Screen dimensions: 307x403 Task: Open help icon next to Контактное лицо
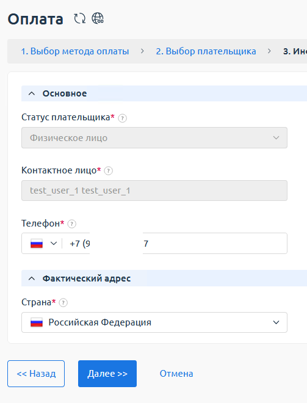click(109, 170)
